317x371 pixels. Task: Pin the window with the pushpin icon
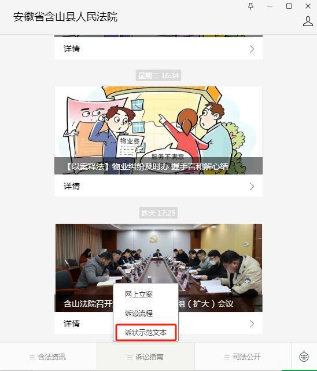tap(250, 6)
